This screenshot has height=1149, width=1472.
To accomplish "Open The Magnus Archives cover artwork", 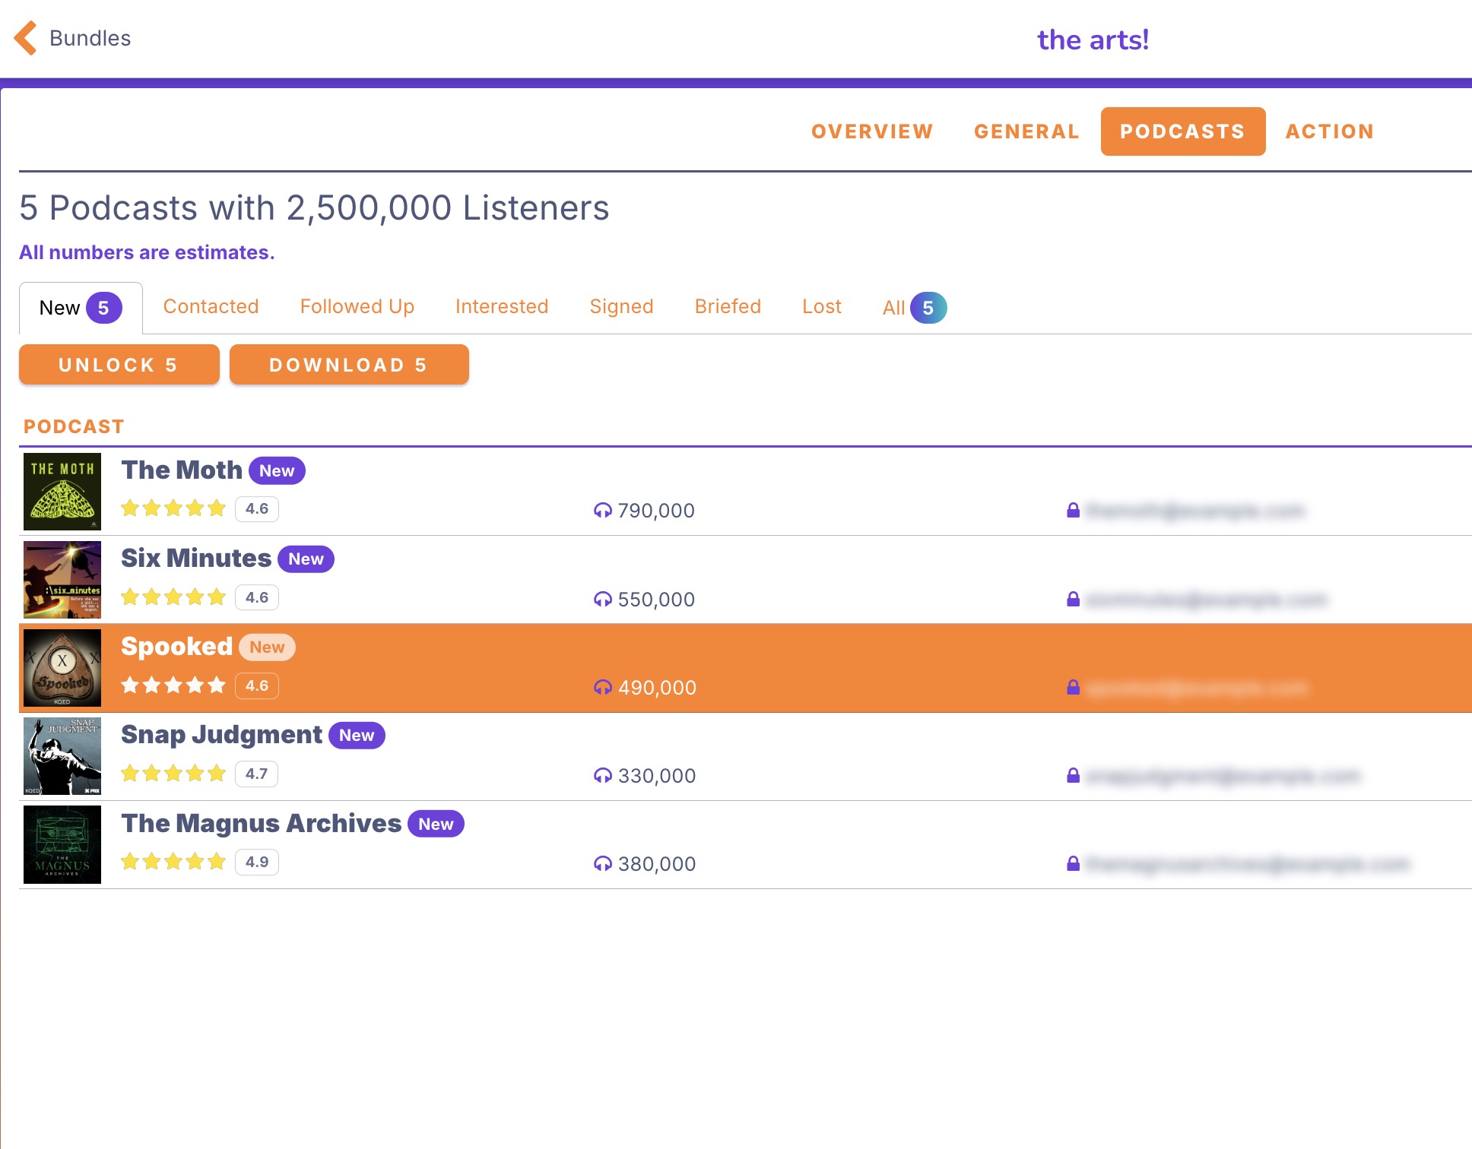I will point(62,844).
